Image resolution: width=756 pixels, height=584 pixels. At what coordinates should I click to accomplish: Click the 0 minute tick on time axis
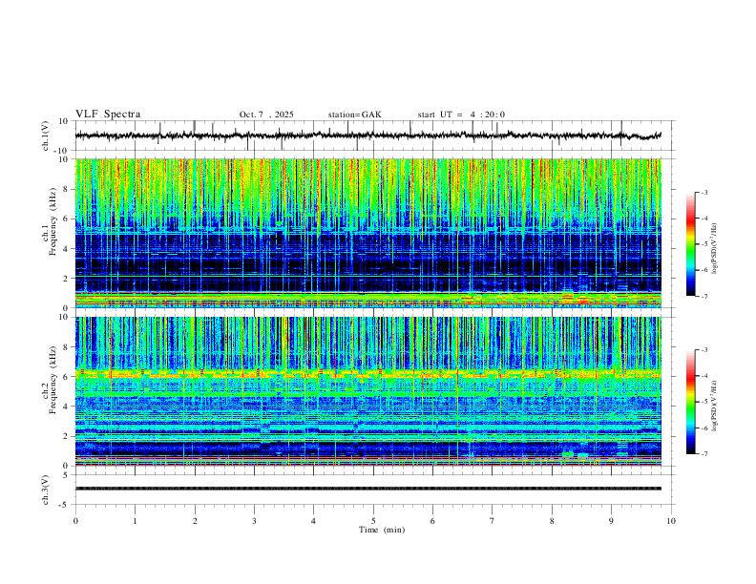pyautogui.click(x=75, y=521)
